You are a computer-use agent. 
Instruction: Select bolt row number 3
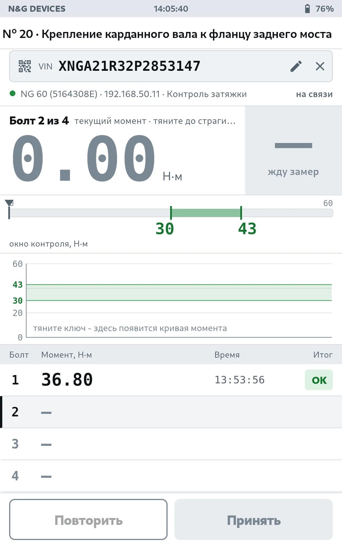(x=171, y=444)
